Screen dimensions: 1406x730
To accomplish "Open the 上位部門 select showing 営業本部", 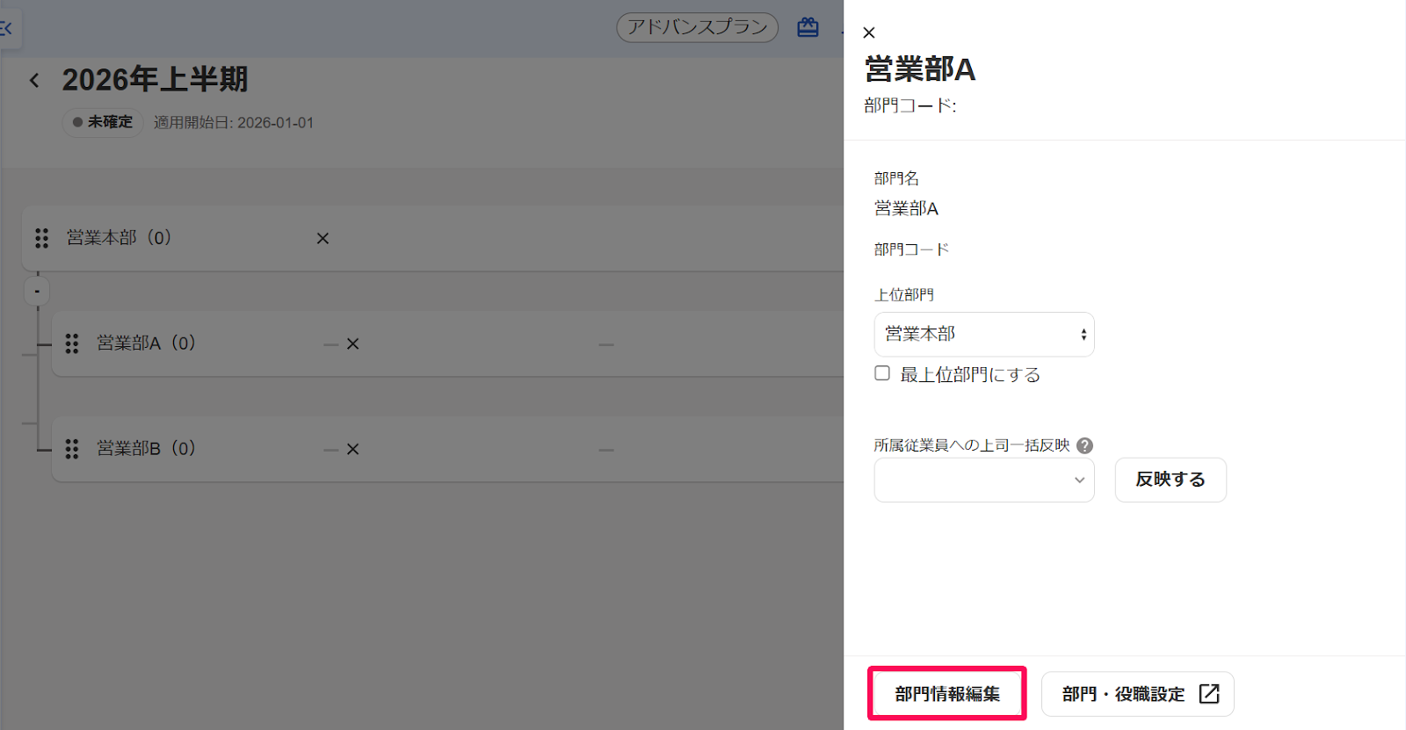I will [984, 335].
